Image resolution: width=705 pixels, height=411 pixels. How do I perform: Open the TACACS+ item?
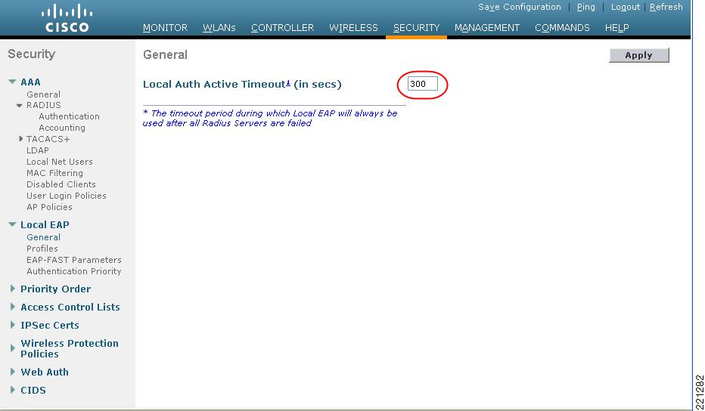click(x=48, y=139)
